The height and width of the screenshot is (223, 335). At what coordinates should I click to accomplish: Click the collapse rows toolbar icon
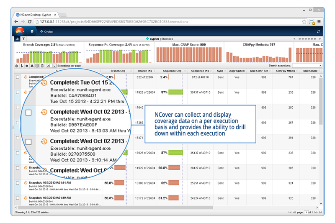[x=37, y=66]
